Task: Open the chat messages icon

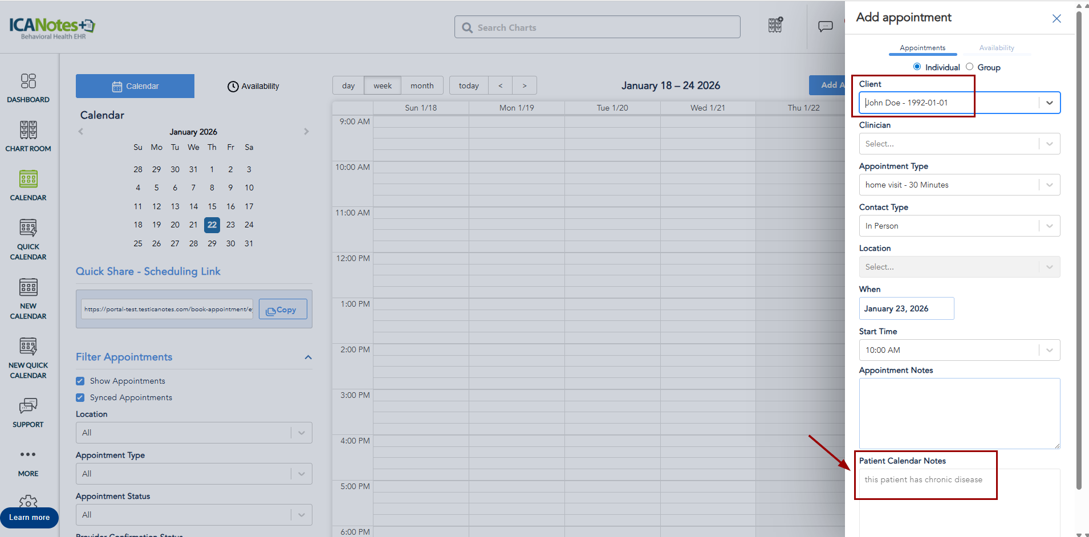Action: [x=825, y=26]
